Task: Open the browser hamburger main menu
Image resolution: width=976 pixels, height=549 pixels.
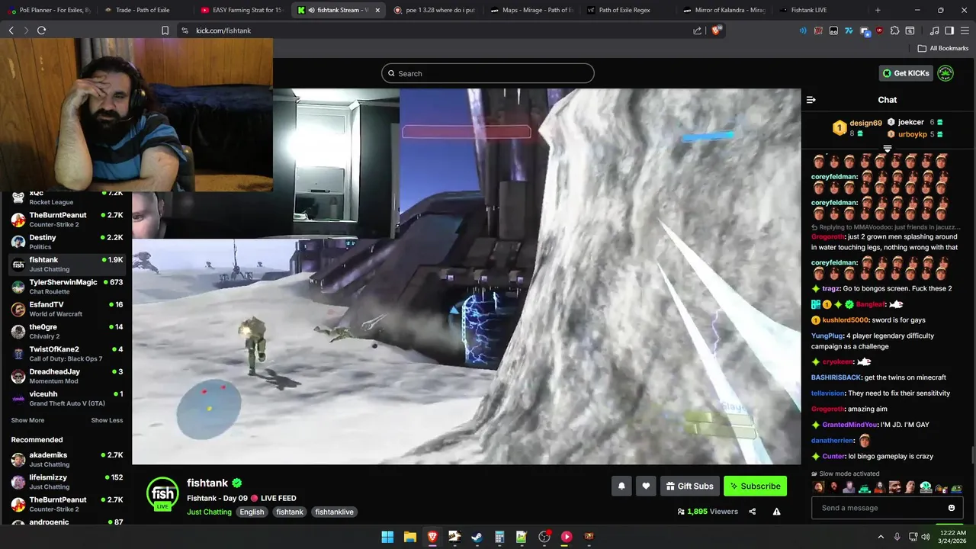Action: point(965,30)
